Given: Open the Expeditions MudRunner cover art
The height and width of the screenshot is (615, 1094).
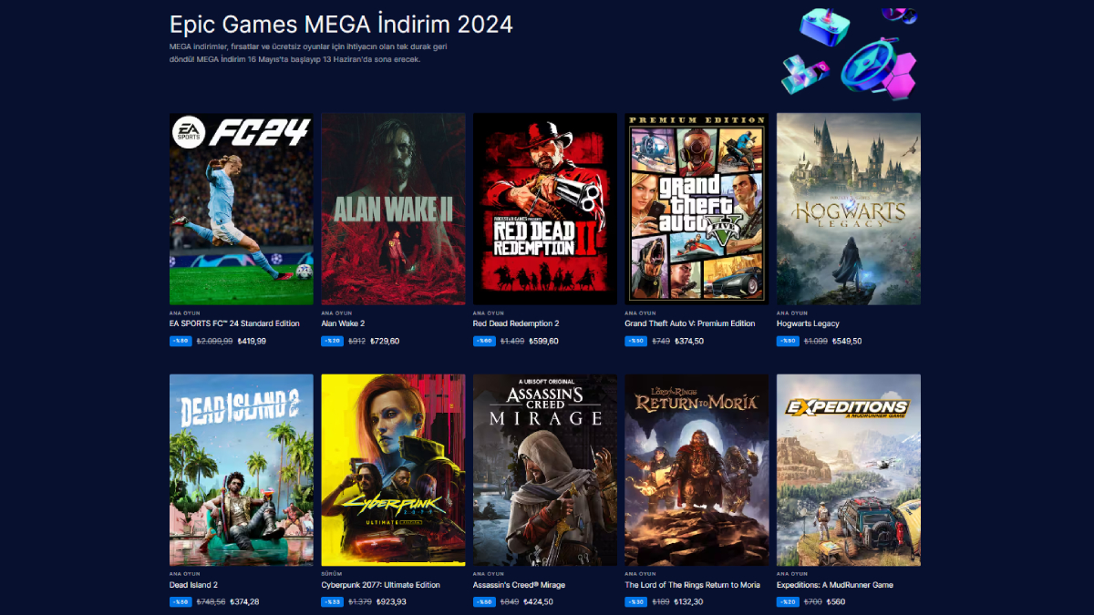Looking at the screenshot, I should [849, 470].
